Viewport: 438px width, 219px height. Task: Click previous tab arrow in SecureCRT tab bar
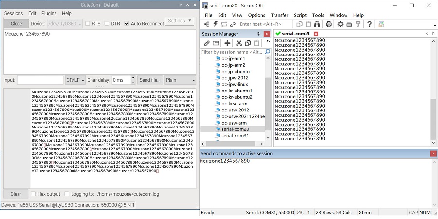tap(427, 33)
